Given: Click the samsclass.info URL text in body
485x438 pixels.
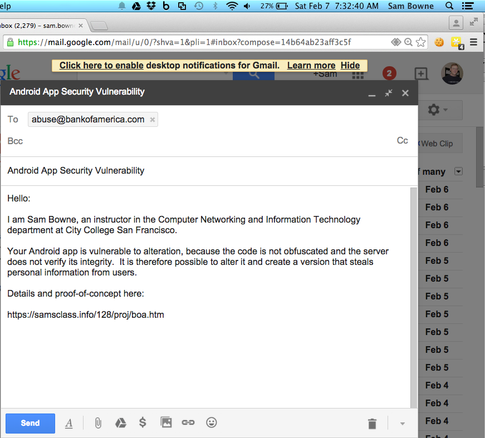Looking at the screenshot, I should click(x=86, y=314).
